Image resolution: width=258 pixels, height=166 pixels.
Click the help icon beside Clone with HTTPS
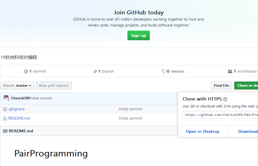coord(225,99)
